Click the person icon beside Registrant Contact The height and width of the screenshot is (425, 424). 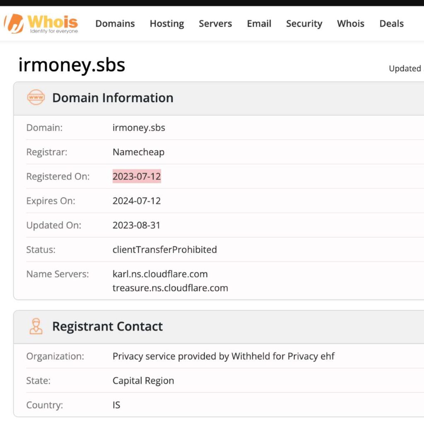(36, 326)
